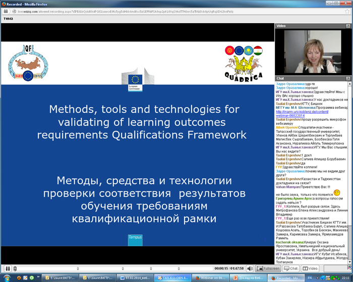This screenshot has width=353, height=282.
Task: Collapse the Video panel header icon
Action: (x=348, y=26)
